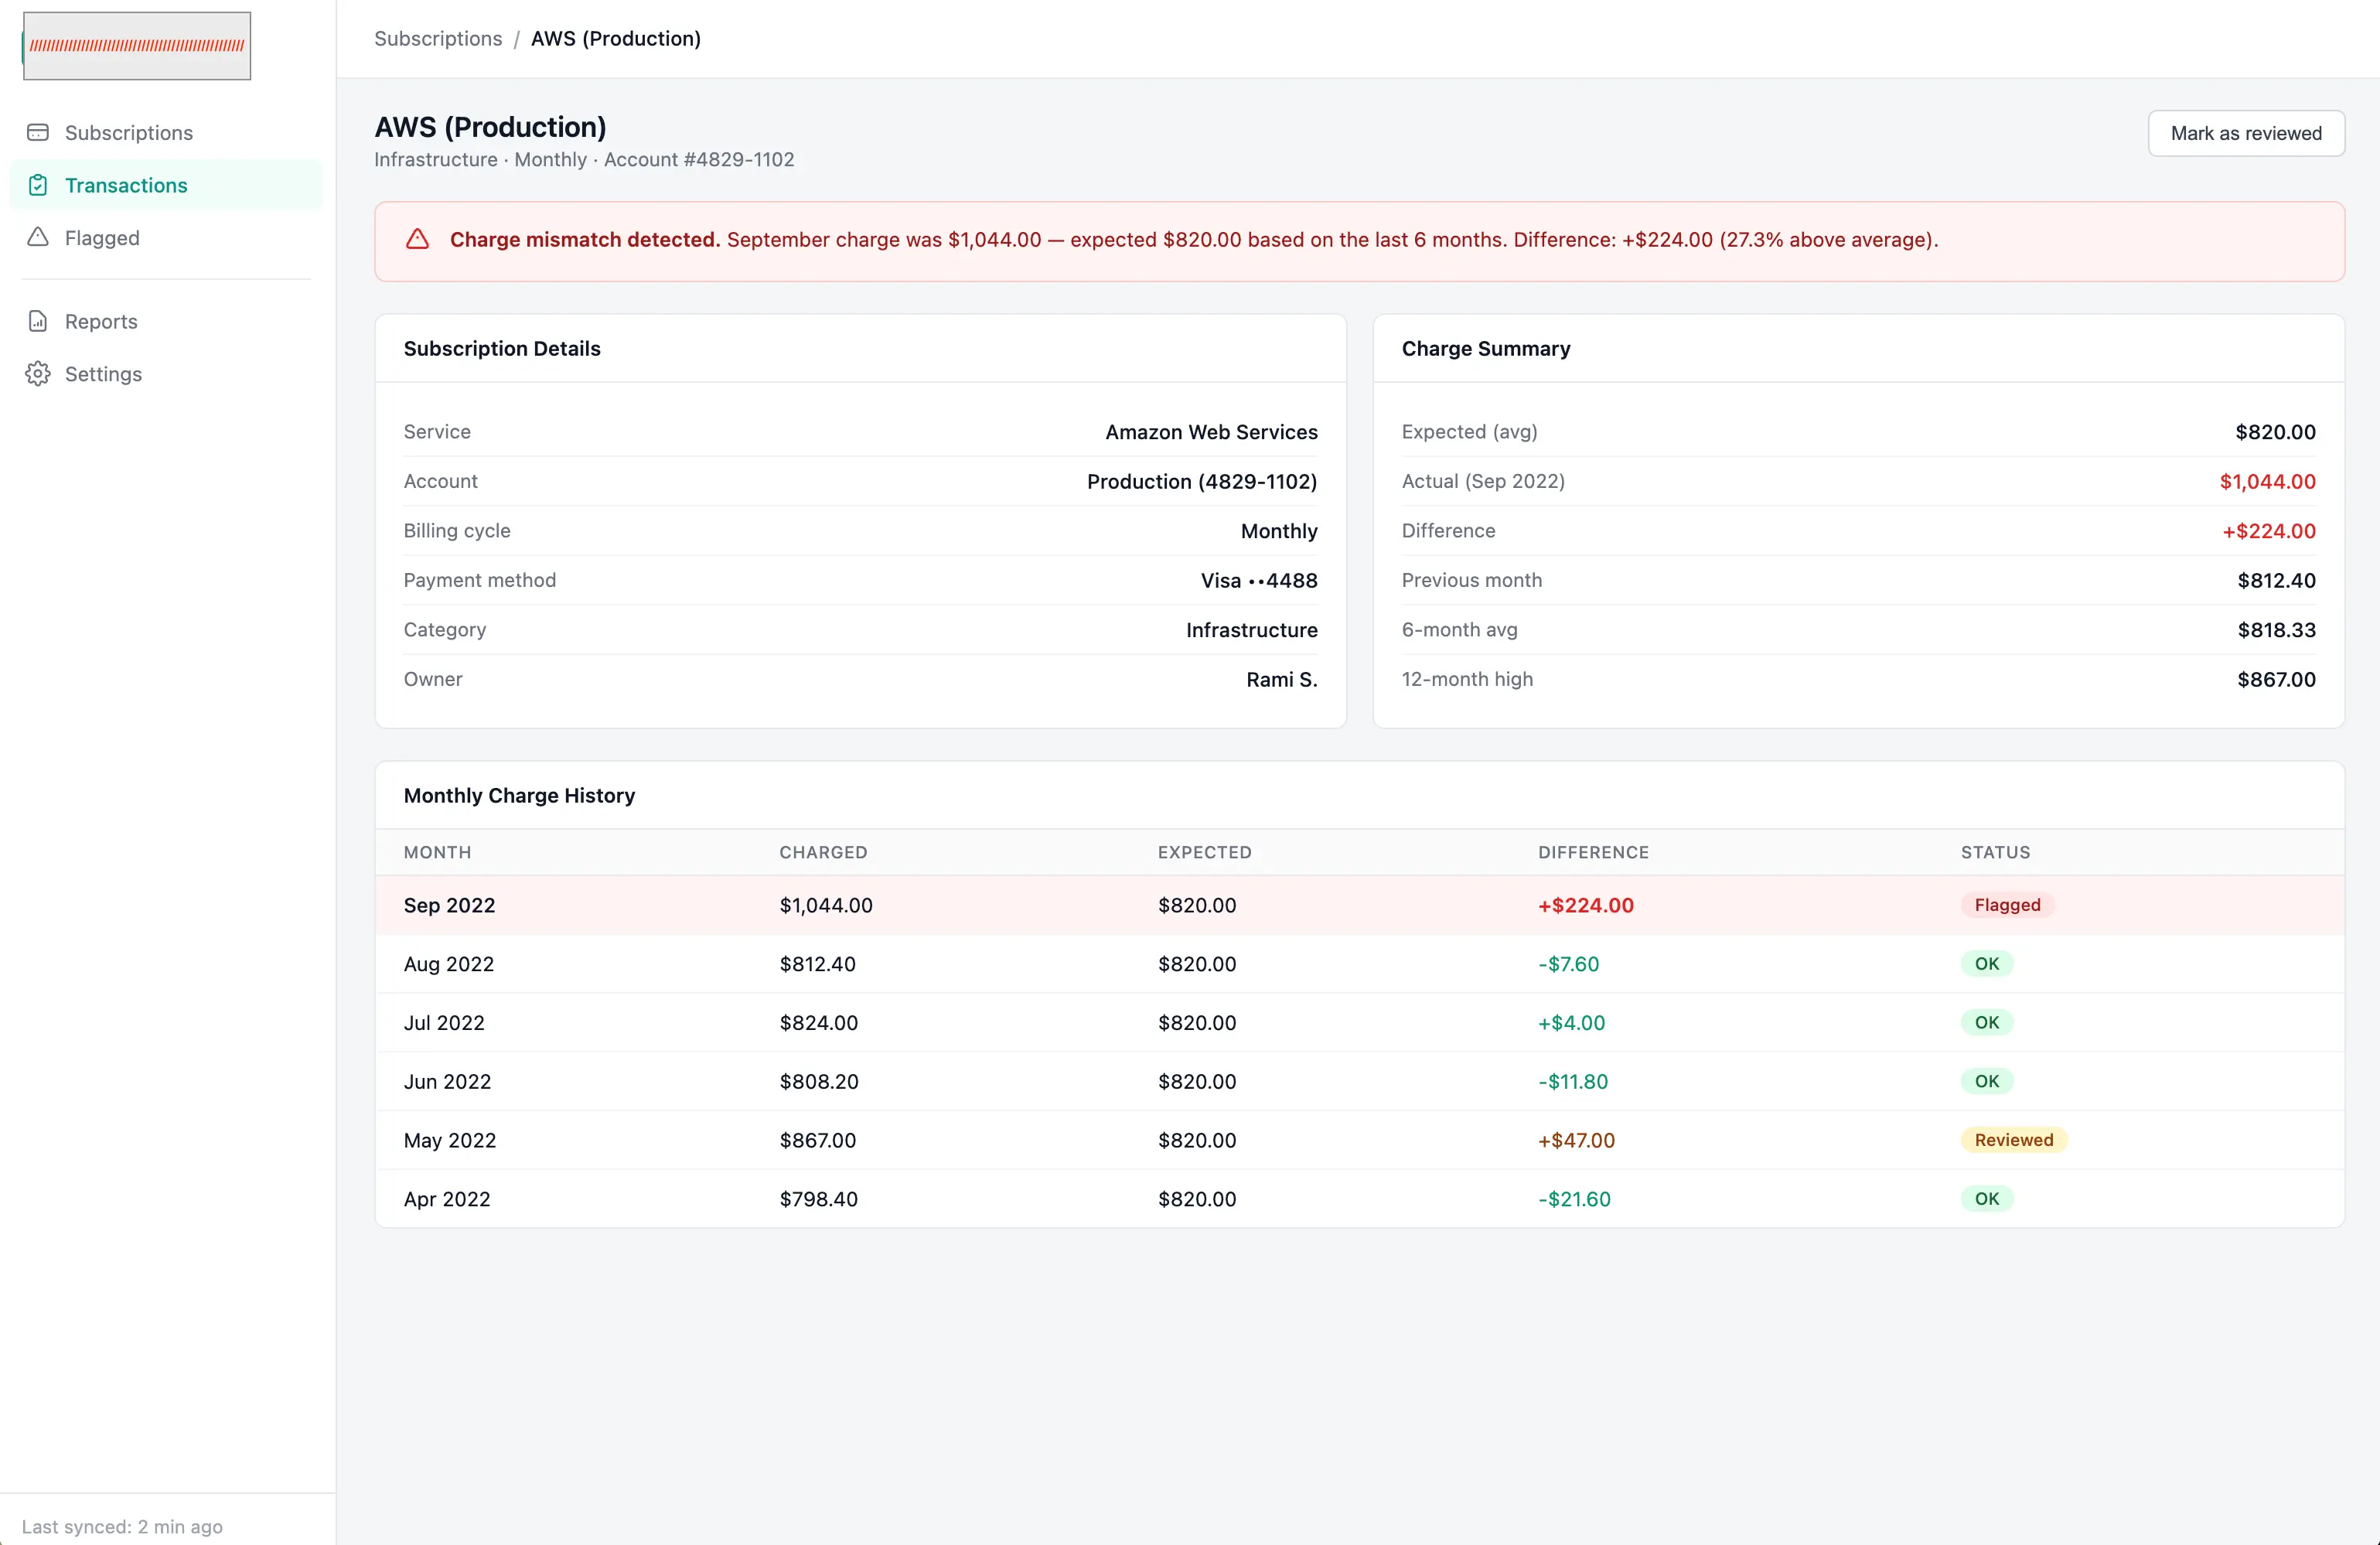Click the Flagged warning triangle icon

(38, 237)
